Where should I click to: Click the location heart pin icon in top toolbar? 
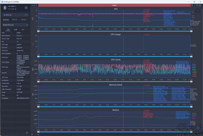192,5
